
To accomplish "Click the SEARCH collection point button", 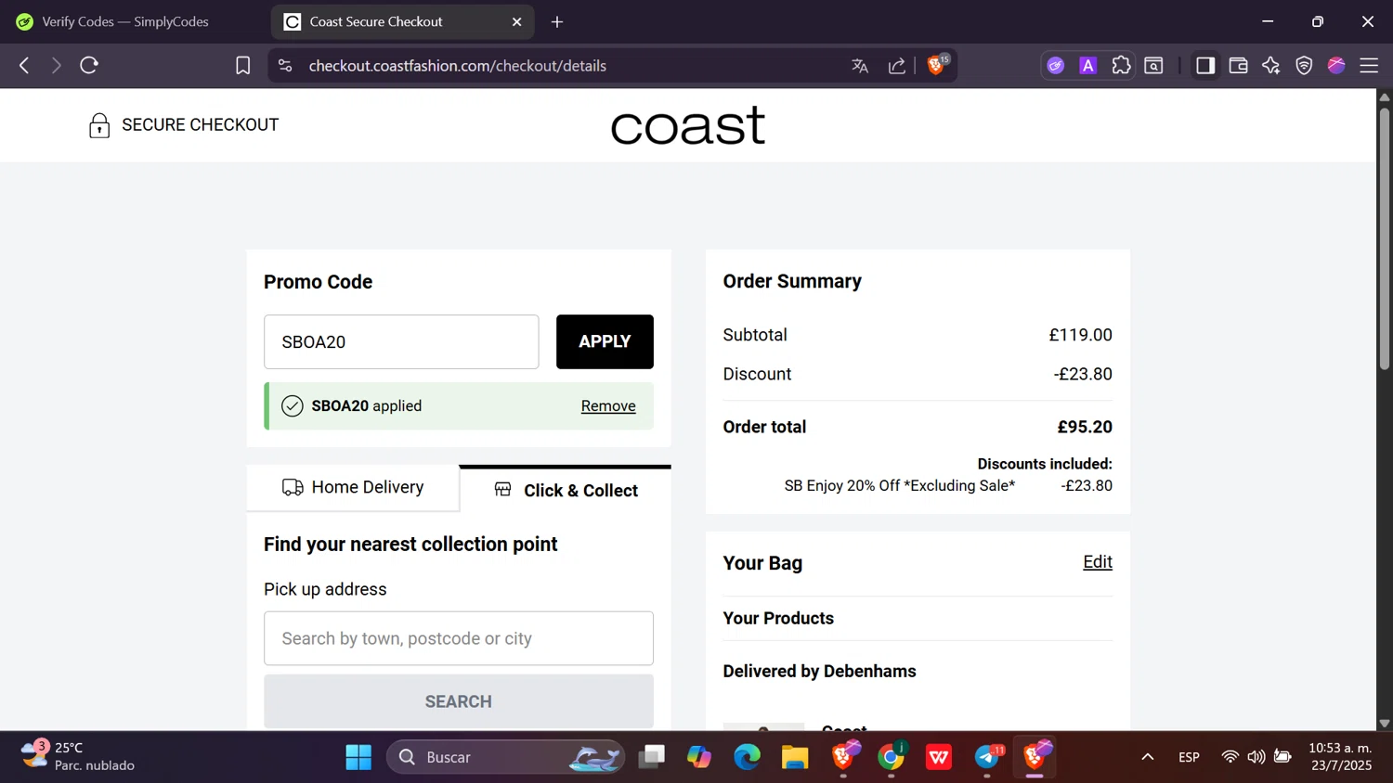I will click(x=459, y=701).
